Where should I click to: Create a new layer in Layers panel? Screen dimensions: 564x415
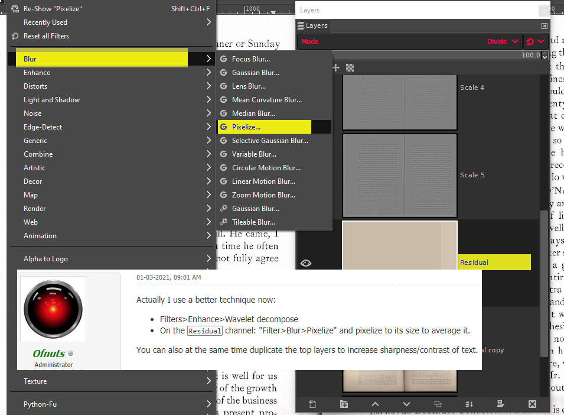tap(312, 404)
